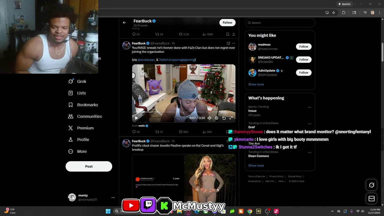Show hidden system tray icons

click(x=332, y=211)
